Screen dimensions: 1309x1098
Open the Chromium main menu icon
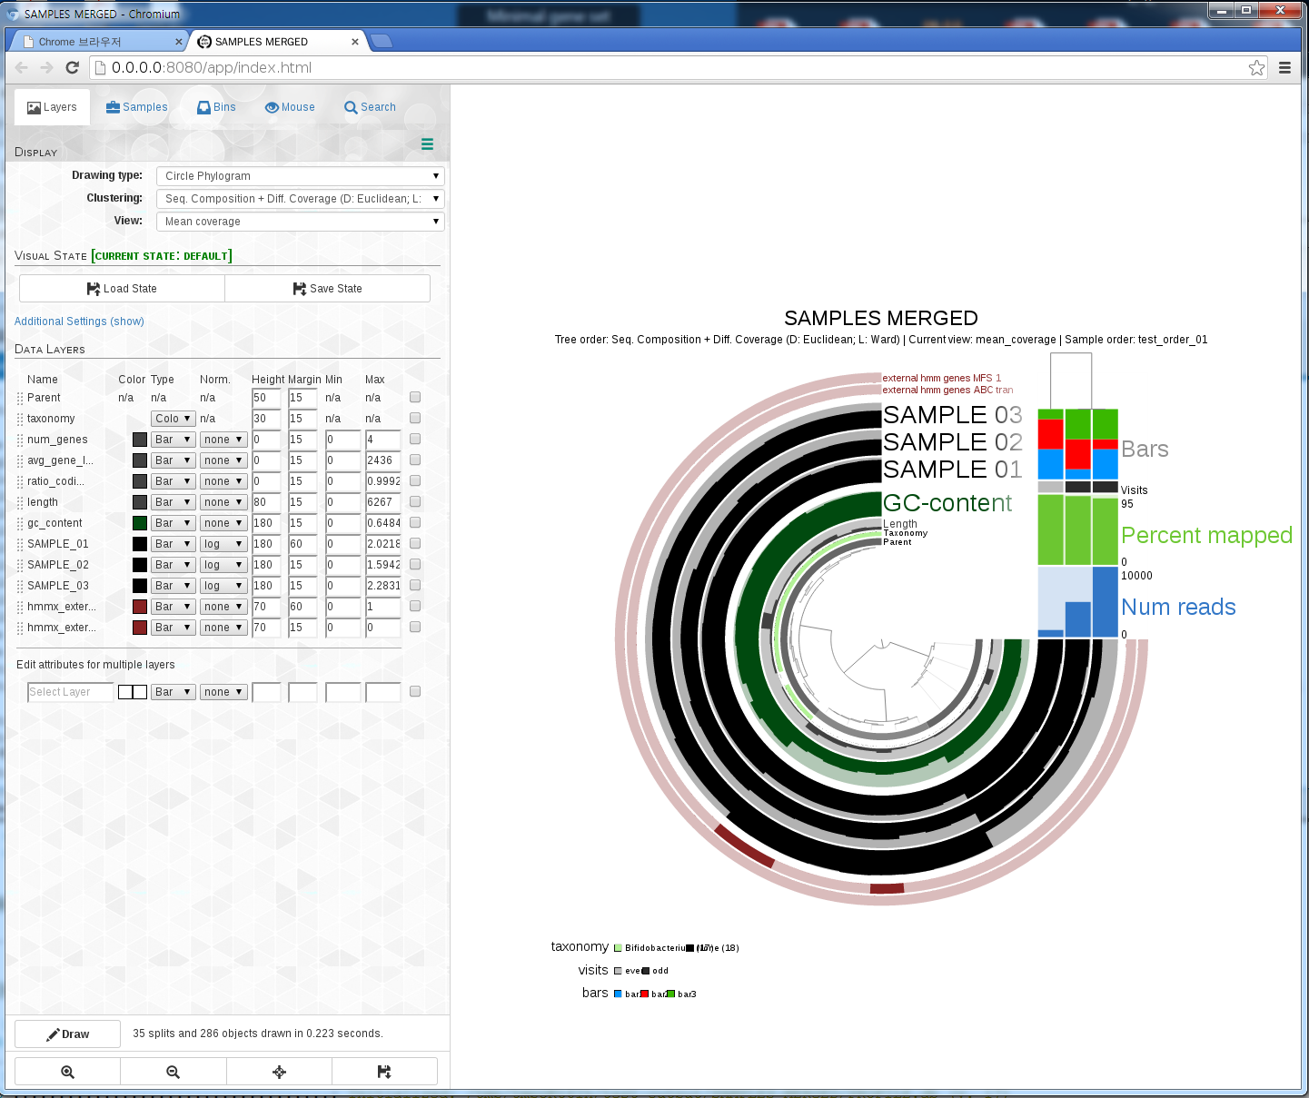tap(1284, 67)
